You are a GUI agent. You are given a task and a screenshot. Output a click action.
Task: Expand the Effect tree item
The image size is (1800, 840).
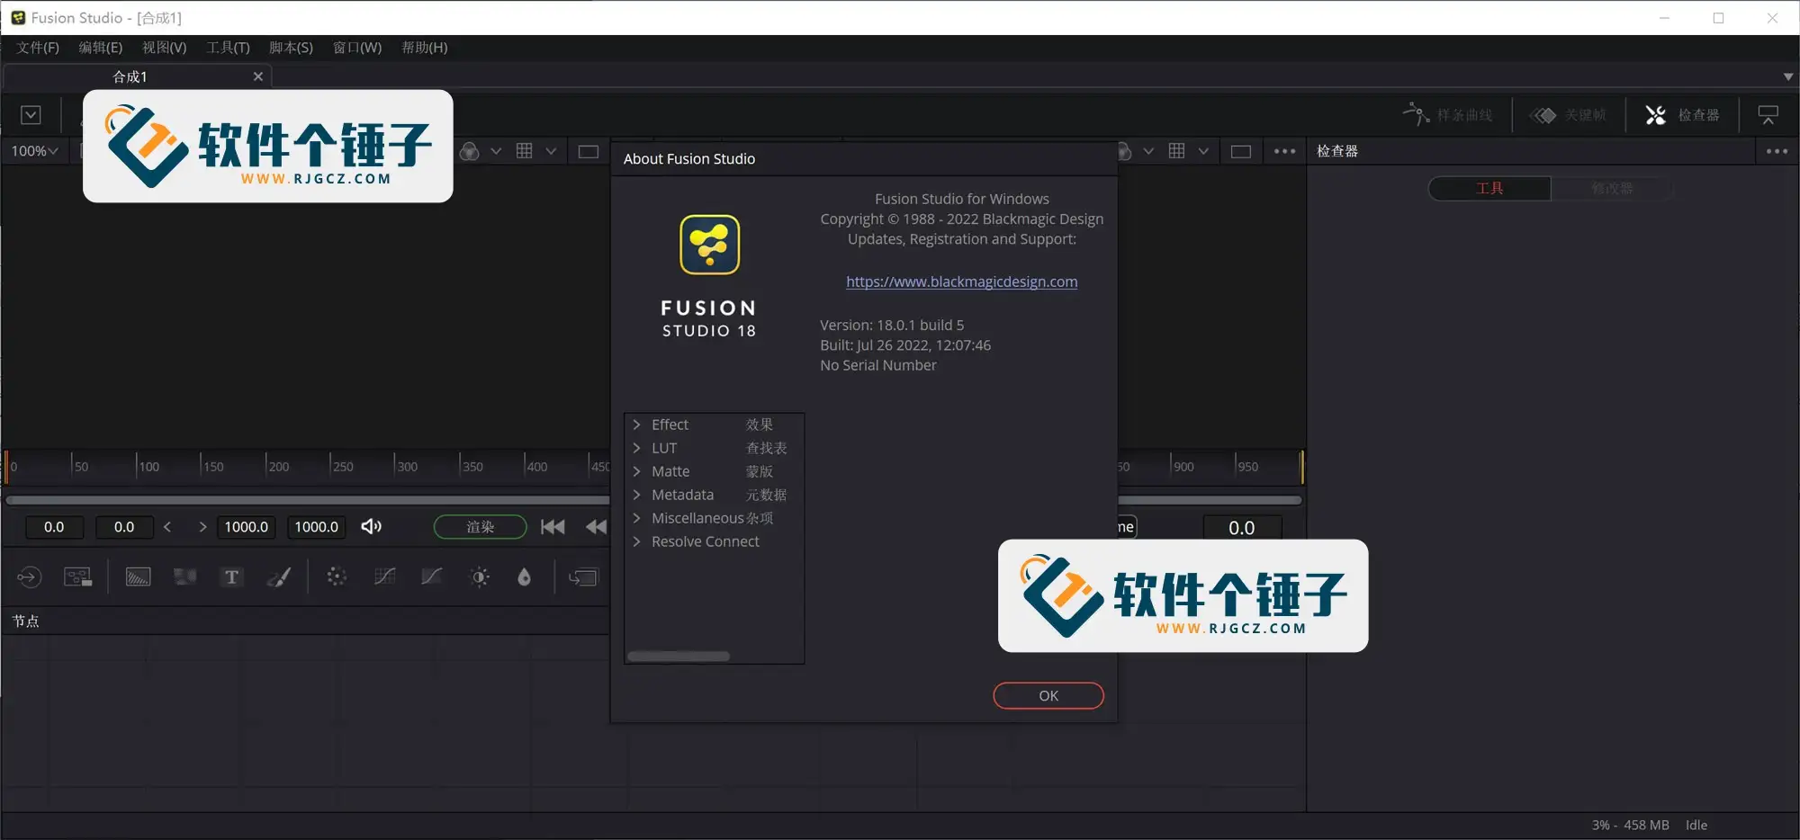[637, 424]
